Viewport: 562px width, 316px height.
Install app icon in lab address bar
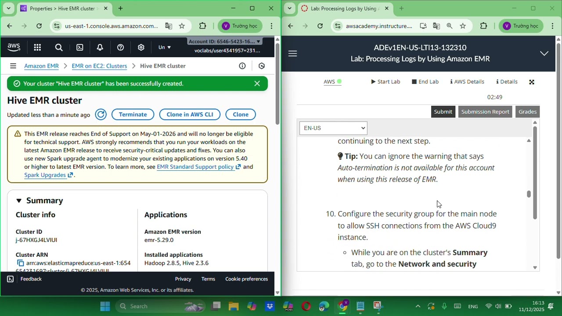pyautogui.click(x=423, y=26)
